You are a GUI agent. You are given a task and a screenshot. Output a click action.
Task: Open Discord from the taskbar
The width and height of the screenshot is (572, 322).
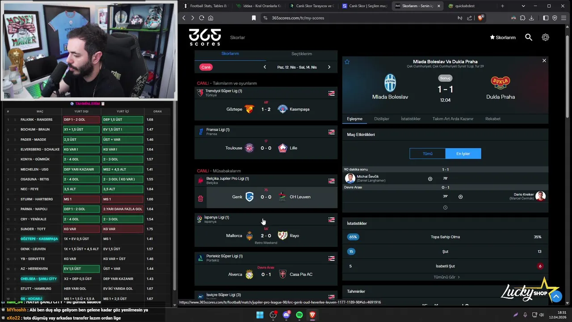point(286,315)
